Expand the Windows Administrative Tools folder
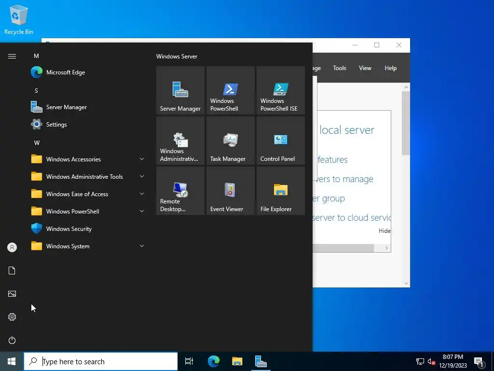This screenshot has width=494, height=371. coord(88,176)
